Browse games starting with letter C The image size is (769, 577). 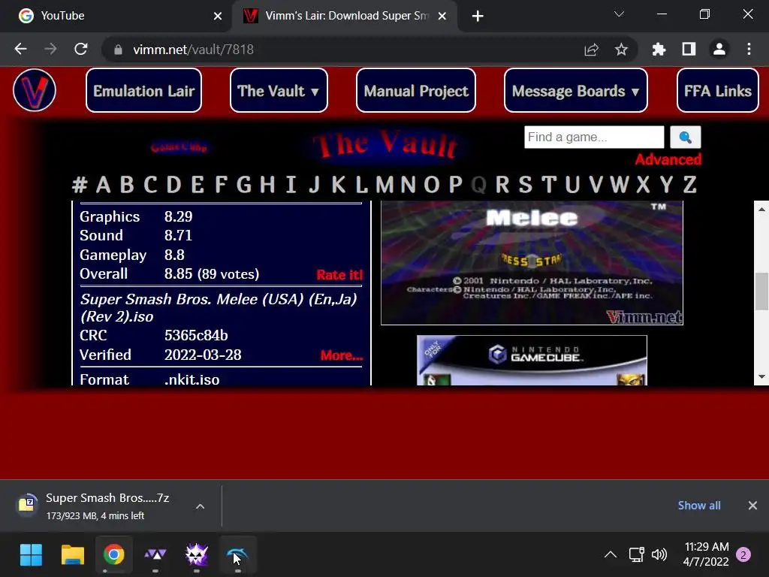point(150,185)
